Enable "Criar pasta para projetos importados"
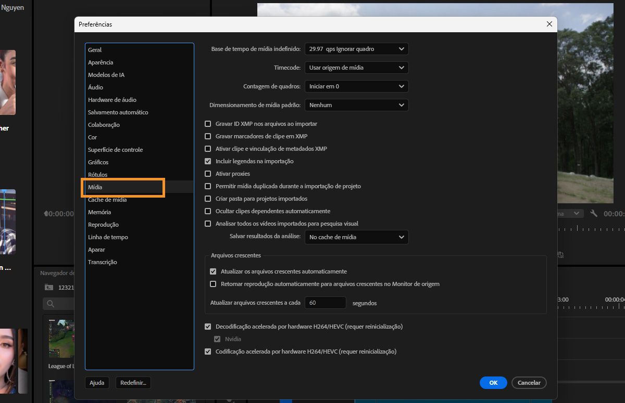This screenshot has height=403, width=625. click(x=208, y=198)
